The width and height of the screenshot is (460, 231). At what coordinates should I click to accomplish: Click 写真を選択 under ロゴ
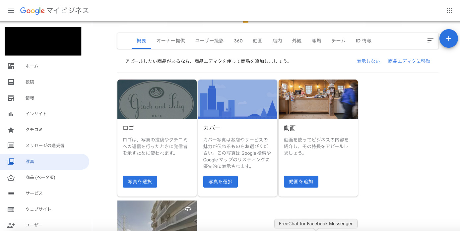[140, 181]
